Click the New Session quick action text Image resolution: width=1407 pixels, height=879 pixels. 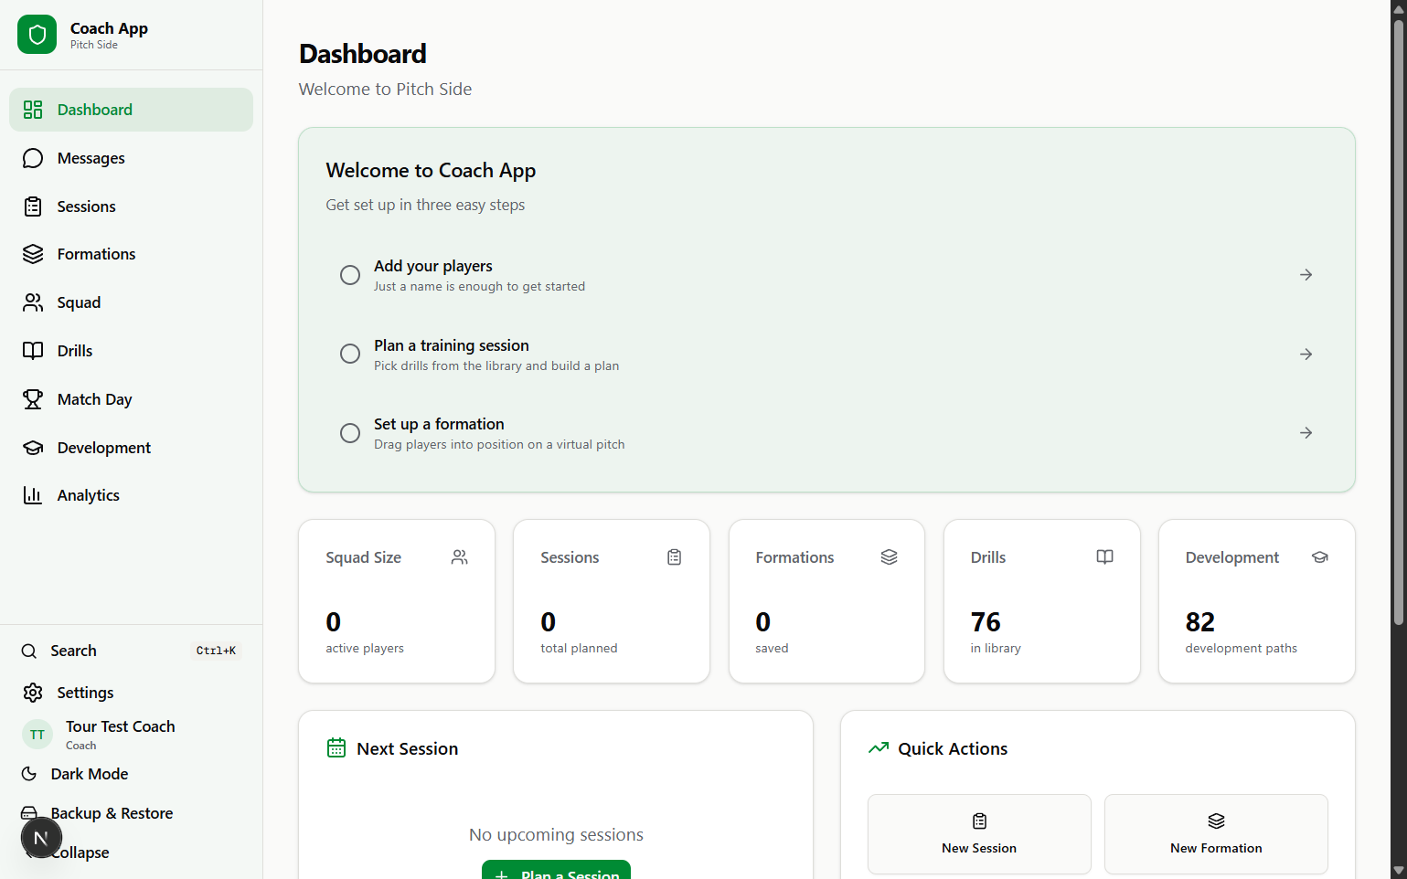click(x=979, y=848)
